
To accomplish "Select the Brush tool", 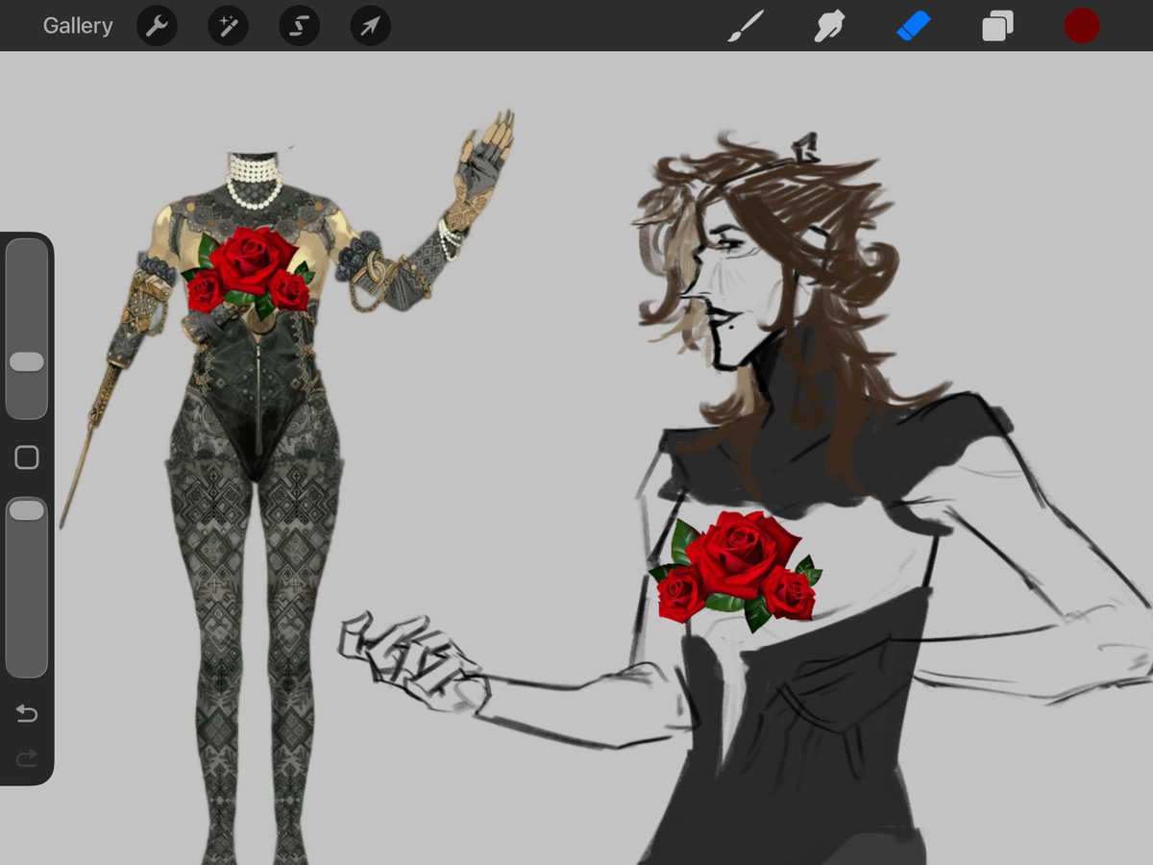I will (x=746, y=26).
